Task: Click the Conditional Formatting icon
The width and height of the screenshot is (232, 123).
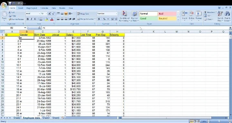Action: click(124, 14)
